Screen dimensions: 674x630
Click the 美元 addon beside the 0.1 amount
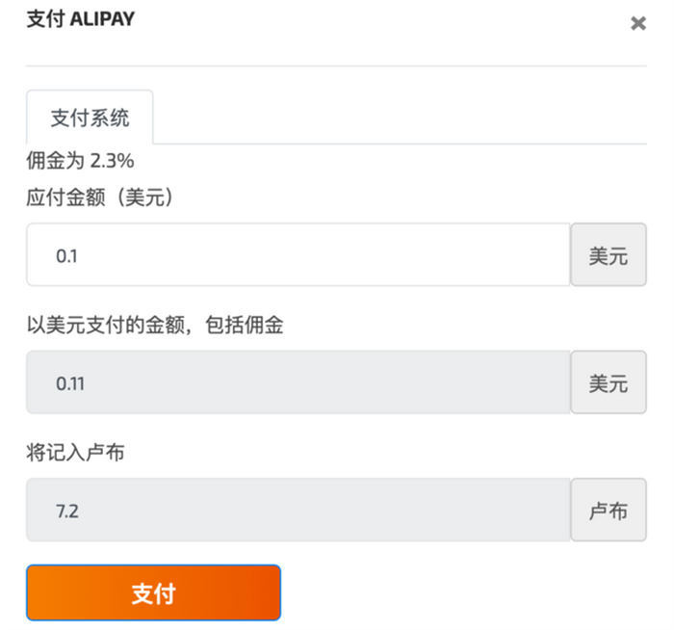(x=609, y=255)
